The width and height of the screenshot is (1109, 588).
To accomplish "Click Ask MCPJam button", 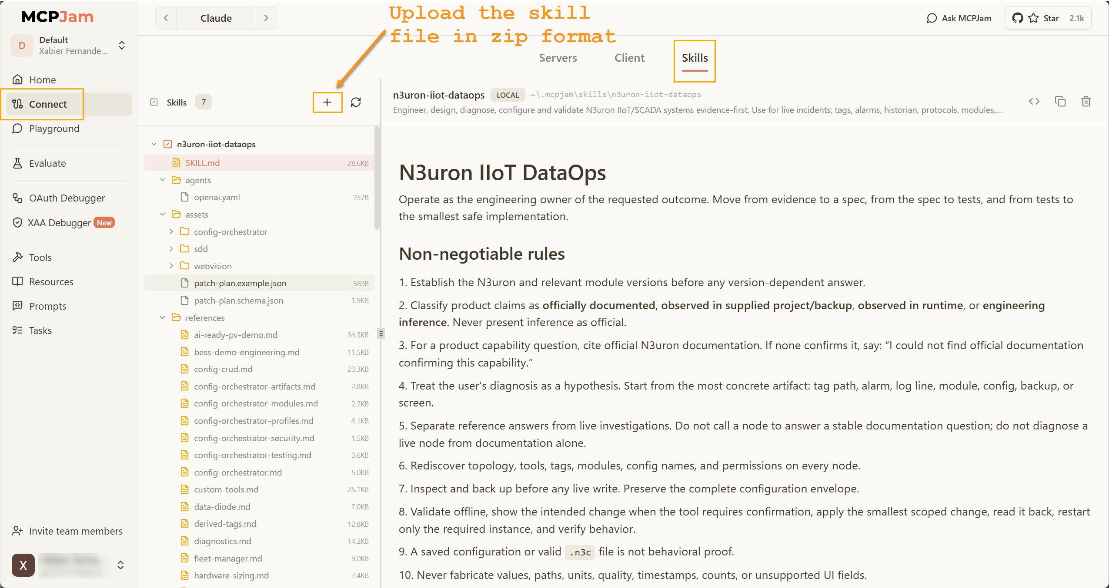I will [959, 18].
